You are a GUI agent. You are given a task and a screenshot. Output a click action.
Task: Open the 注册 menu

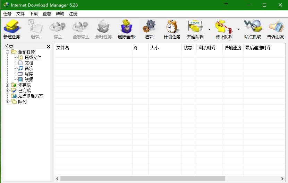tap(73, 14)
